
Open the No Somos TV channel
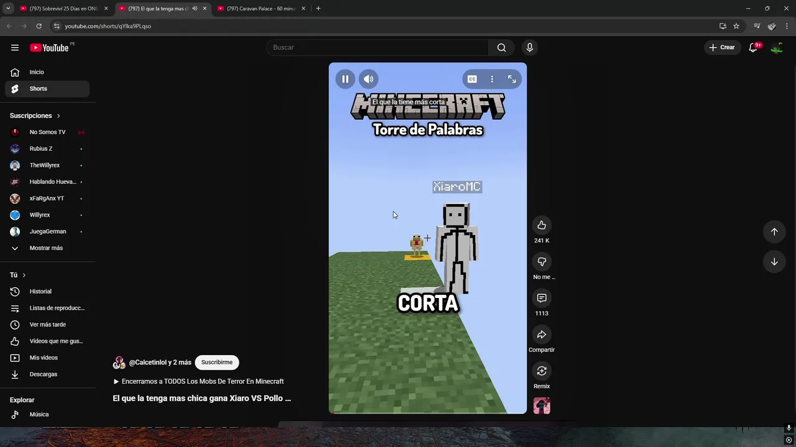tap(47, 132)
